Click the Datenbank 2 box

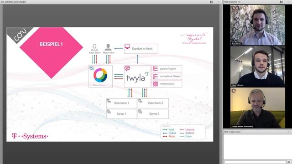153,103
